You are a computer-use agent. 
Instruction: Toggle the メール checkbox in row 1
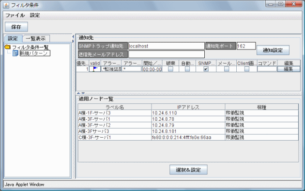227,69
